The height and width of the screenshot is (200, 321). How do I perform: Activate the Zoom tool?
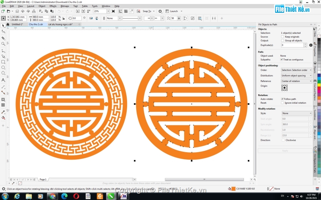[3, 44]
